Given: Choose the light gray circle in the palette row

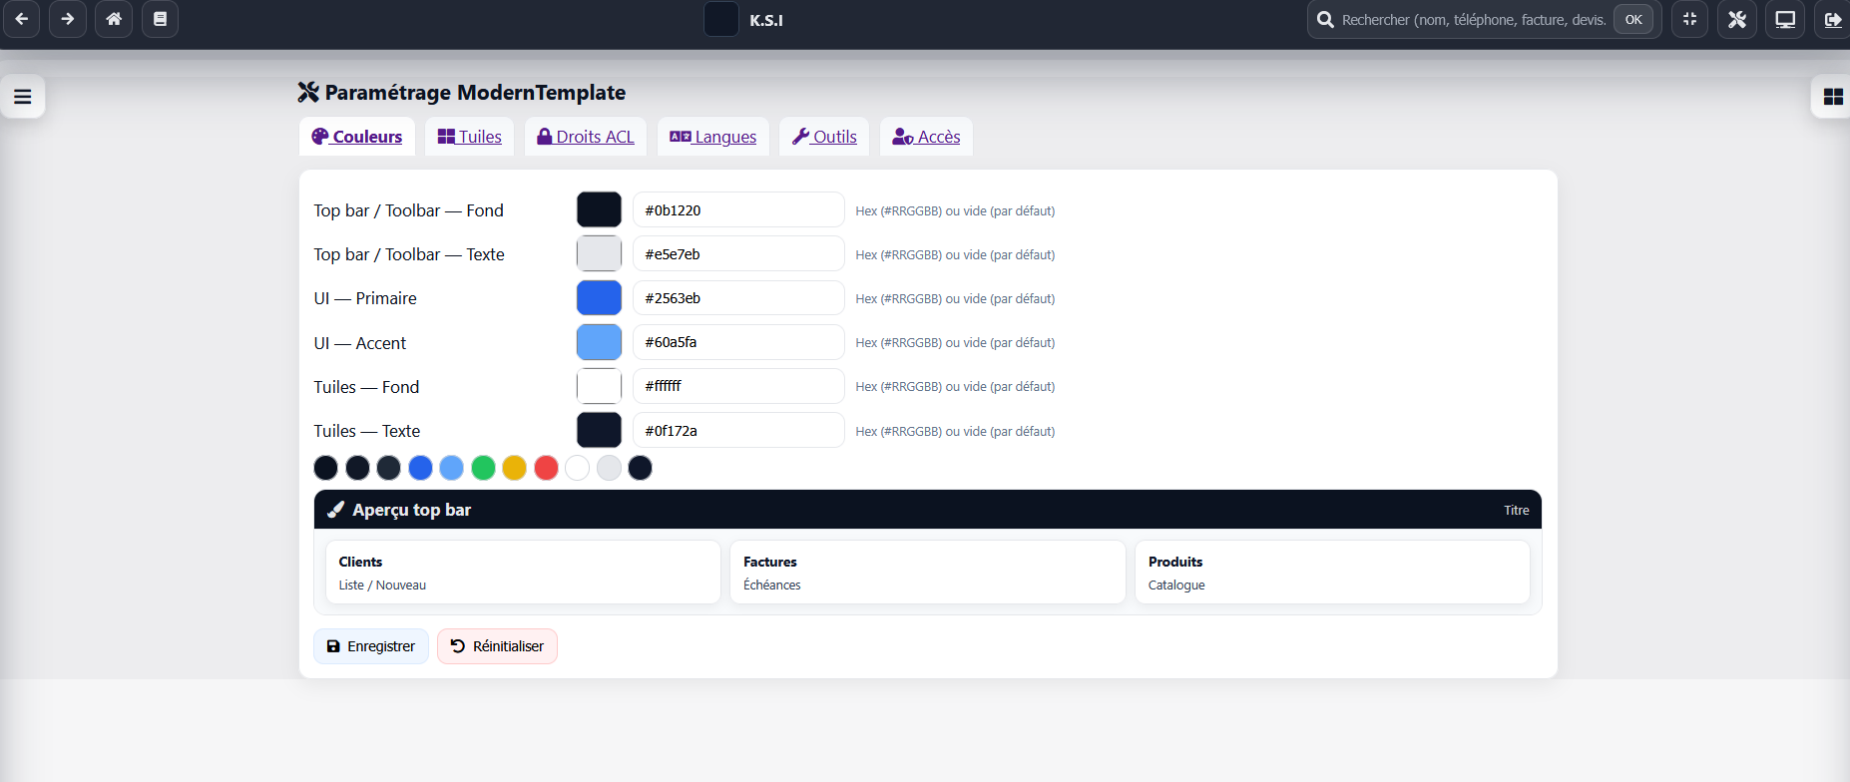Looking at the screenshot, I should point(609,468).
